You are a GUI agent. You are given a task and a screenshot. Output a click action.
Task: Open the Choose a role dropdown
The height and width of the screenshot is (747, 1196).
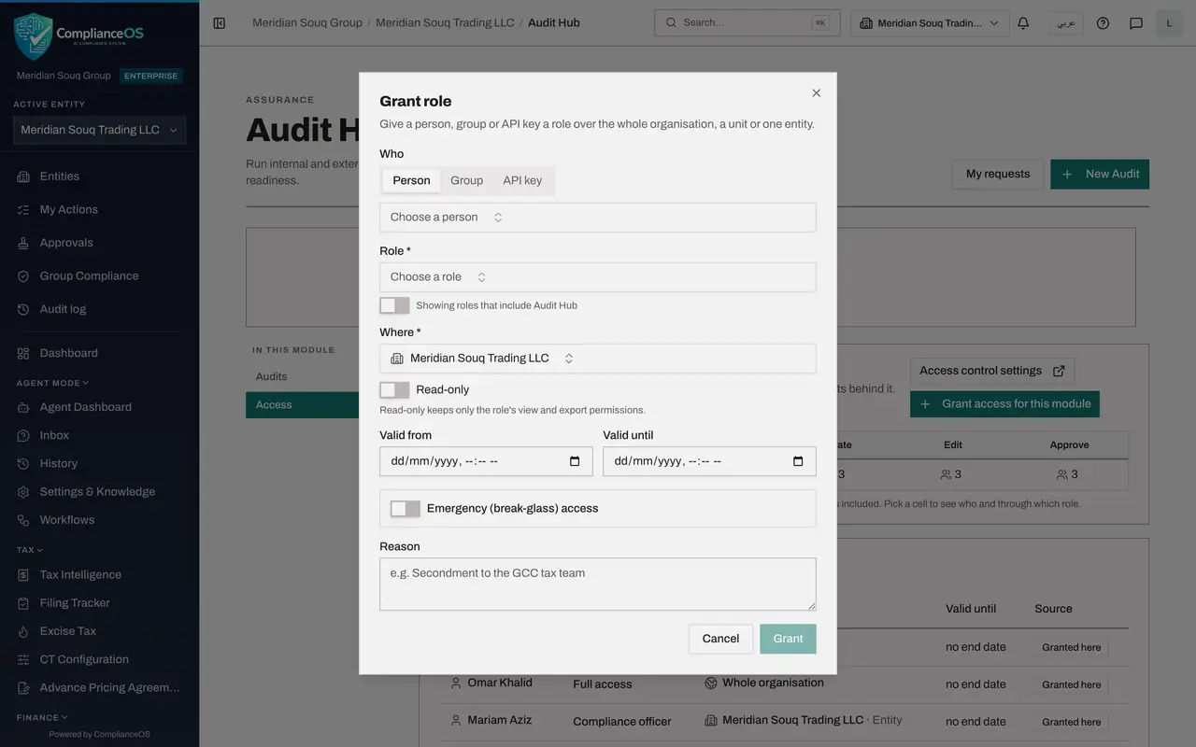598,277
